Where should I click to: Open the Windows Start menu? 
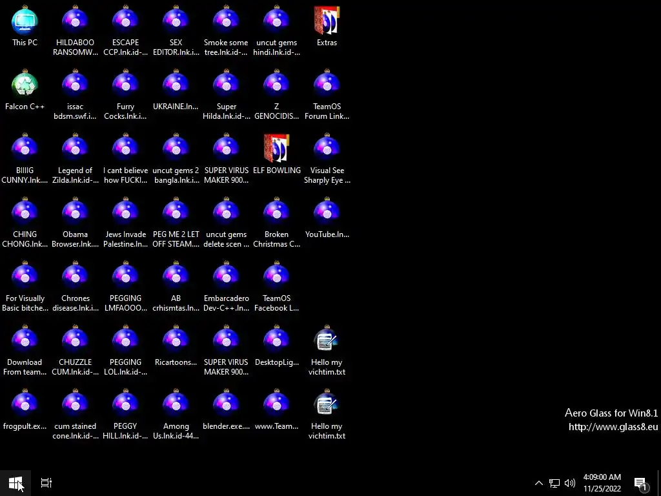[15, 483]
